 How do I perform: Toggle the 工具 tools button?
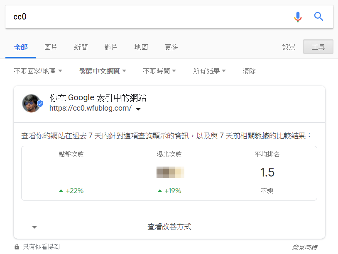click(318, 47)
